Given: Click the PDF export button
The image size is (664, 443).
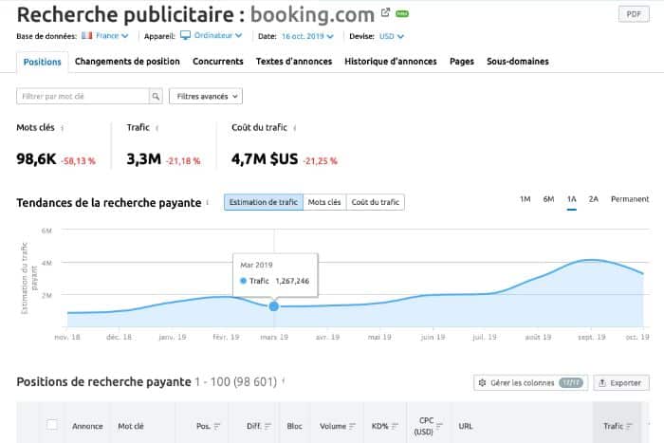Looking at the screenshot, I should (632, 13).
